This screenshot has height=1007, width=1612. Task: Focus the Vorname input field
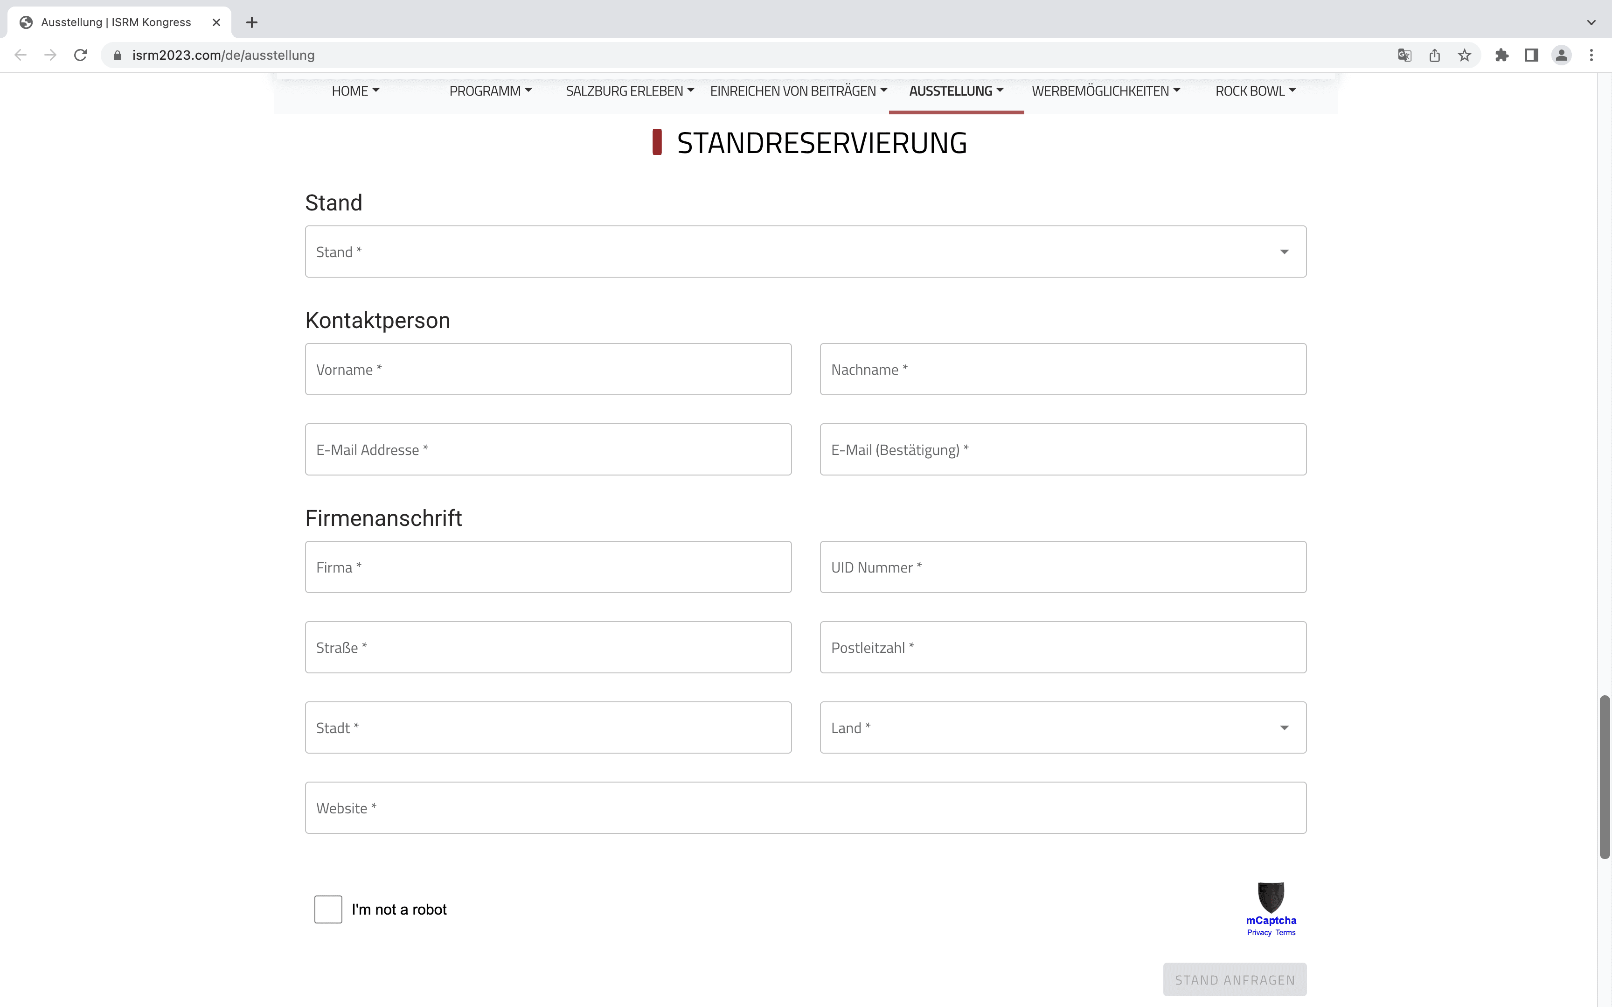[548, 370]
